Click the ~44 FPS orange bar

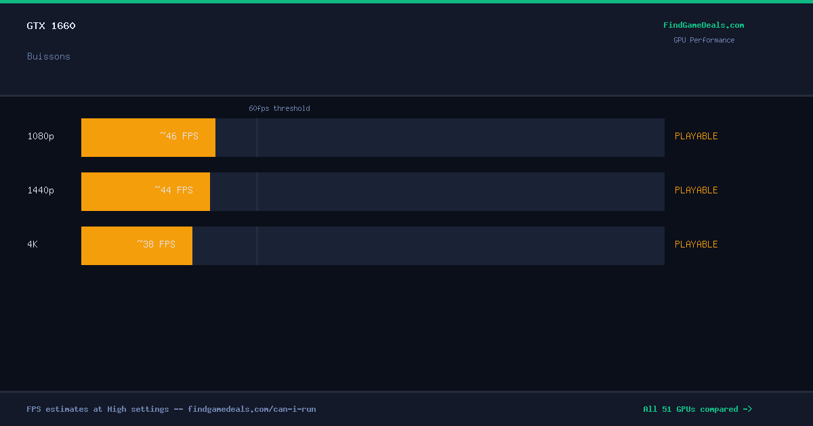(x=146, y=191)
